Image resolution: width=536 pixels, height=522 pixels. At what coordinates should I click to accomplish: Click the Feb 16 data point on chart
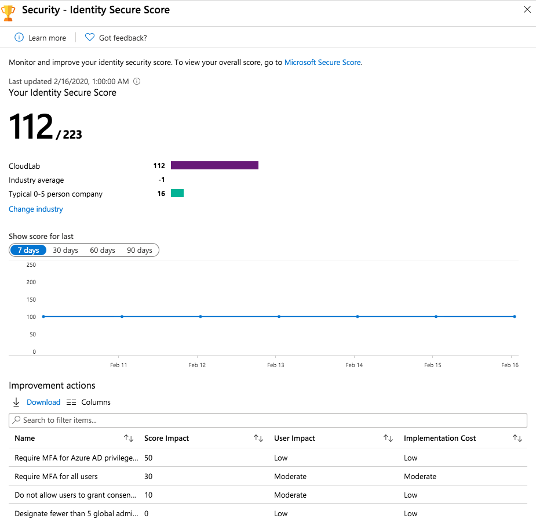click(x=515, y=317)
